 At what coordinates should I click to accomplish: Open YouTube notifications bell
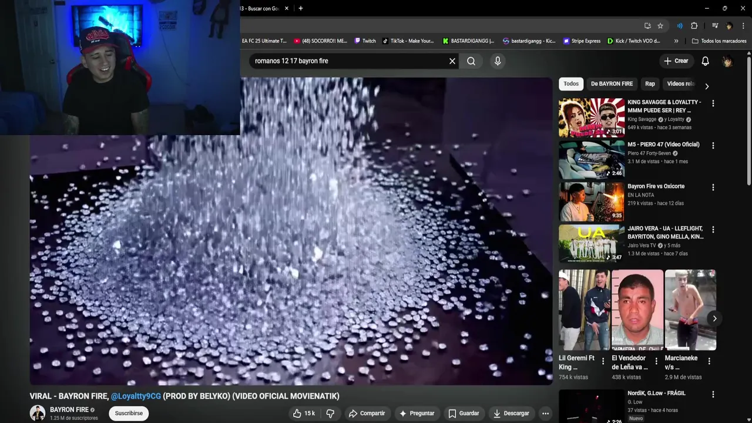(706, 61)
